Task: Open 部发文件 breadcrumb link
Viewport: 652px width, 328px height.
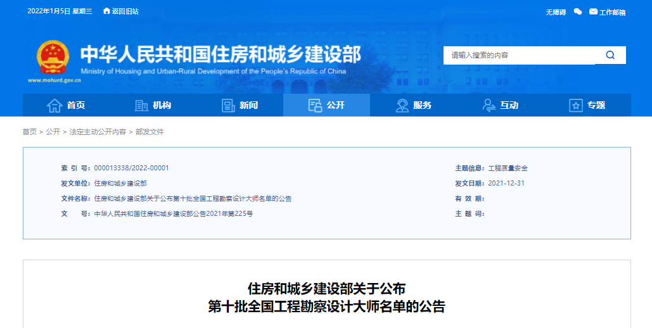Action: (x=150, y=132)
